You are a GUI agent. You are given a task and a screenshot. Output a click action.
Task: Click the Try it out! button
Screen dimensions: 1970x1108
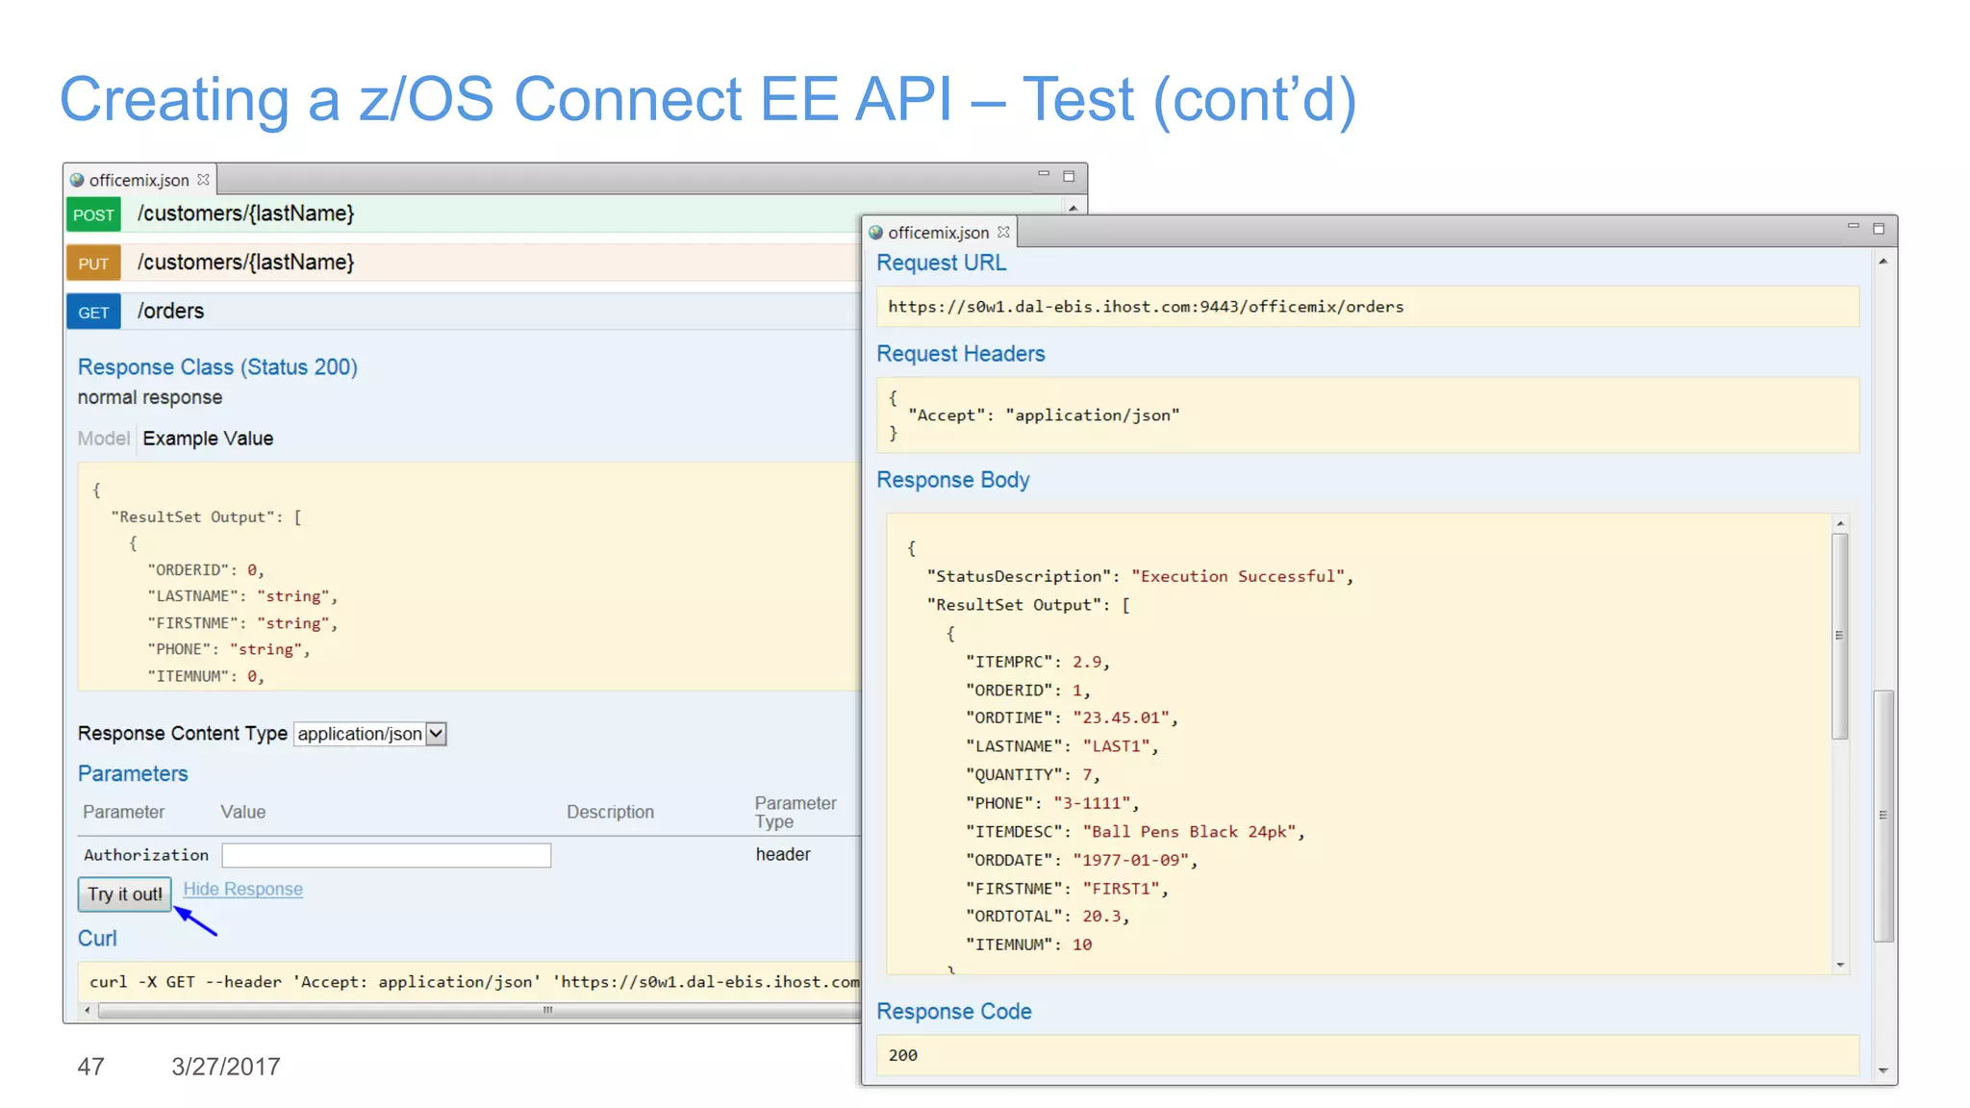[x=125, y=894]
